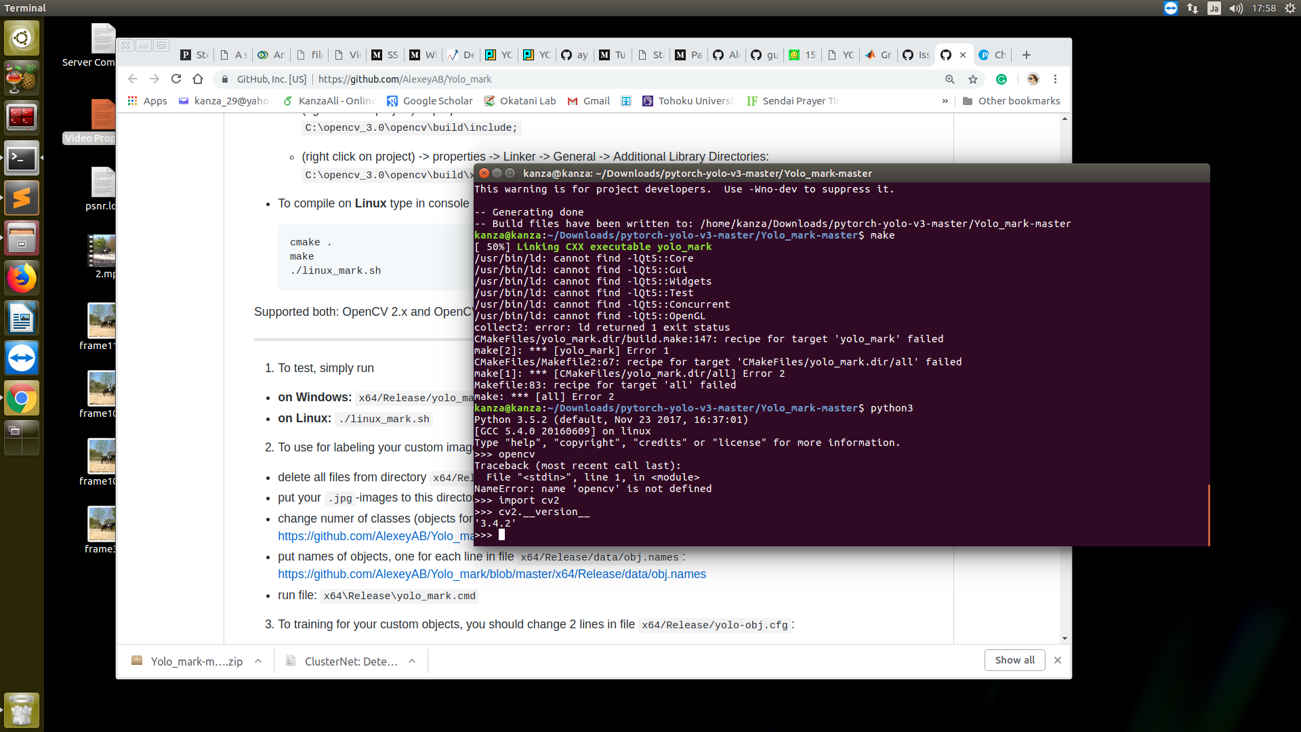Open the obj.names GitHub link
1301x732 pixels.
click(x=492, y=574)
